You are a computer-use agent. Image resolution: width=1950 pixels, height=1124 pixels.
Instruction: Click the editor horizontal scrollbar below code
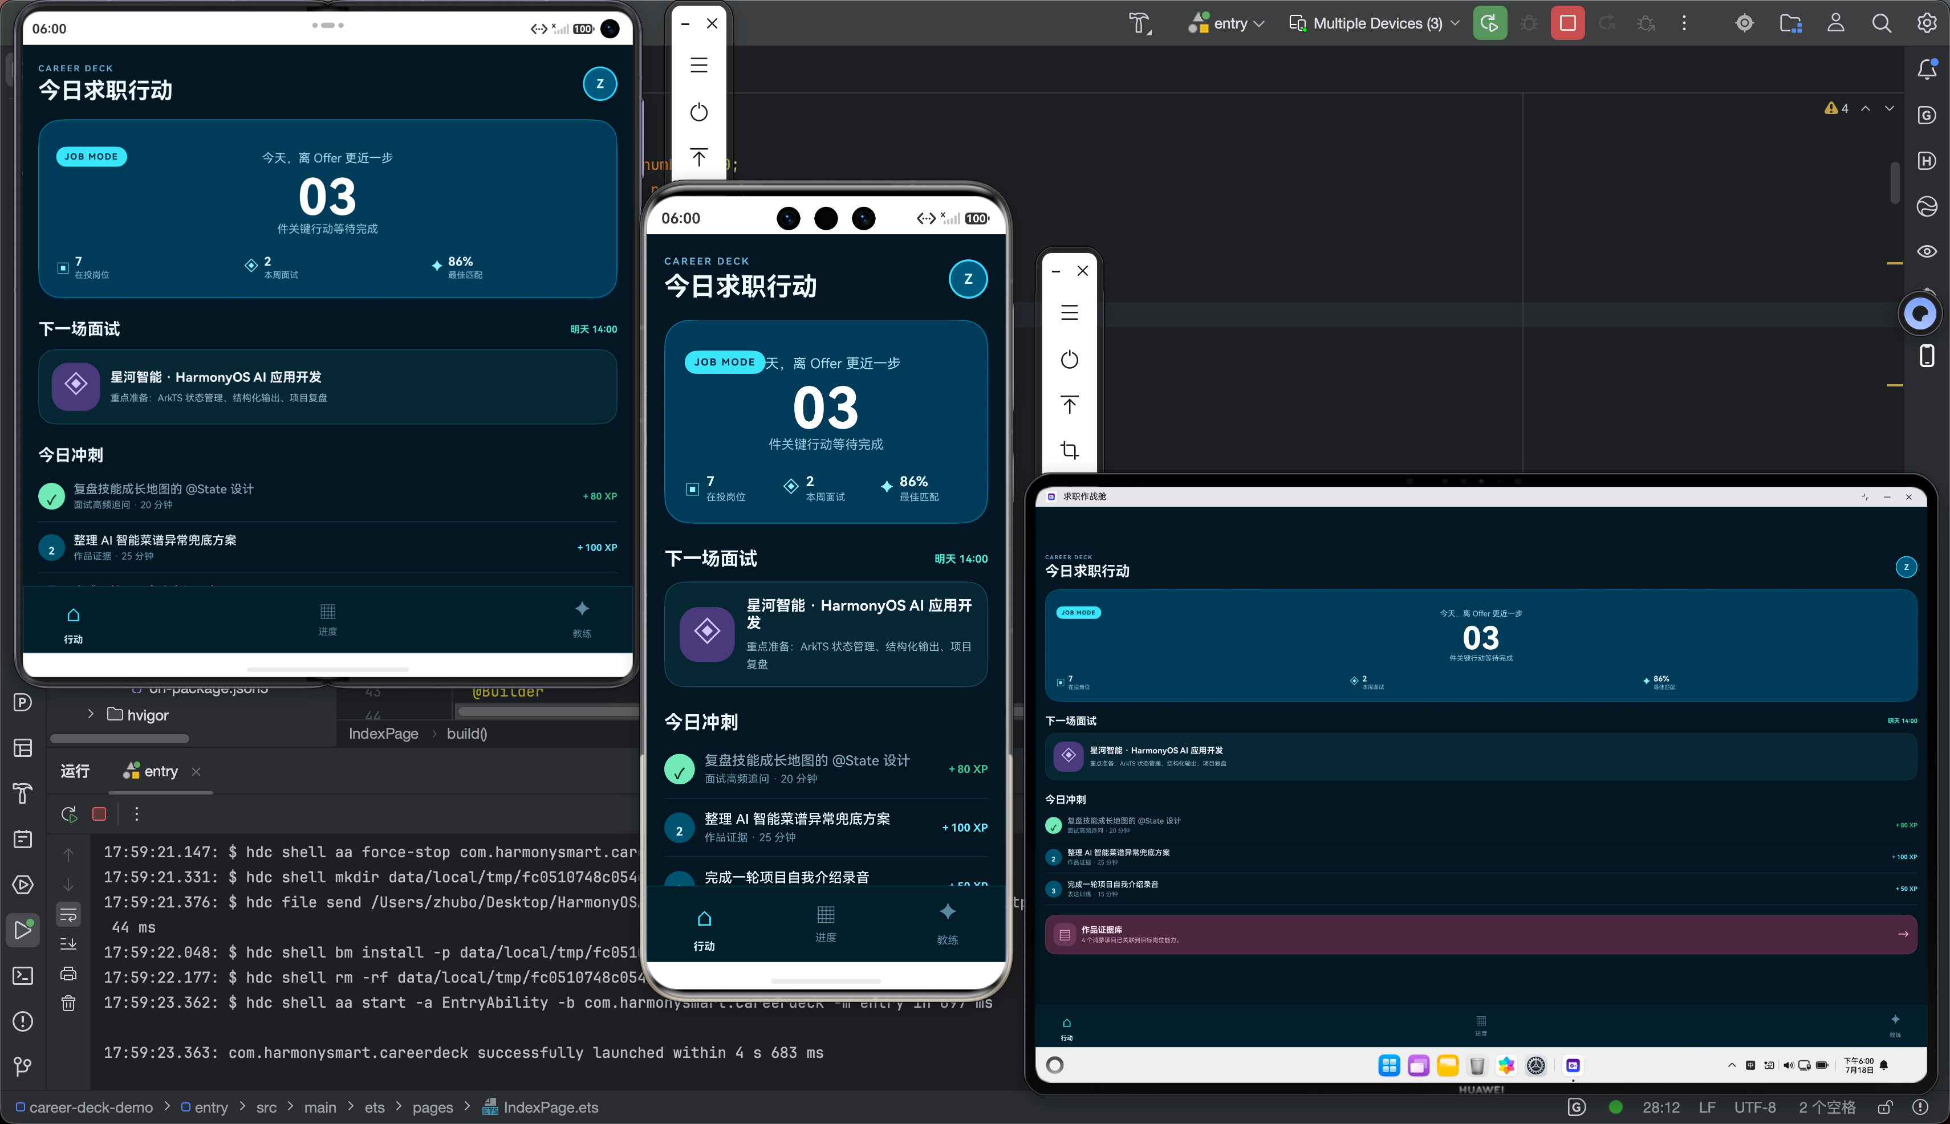[x=549, y=711]
